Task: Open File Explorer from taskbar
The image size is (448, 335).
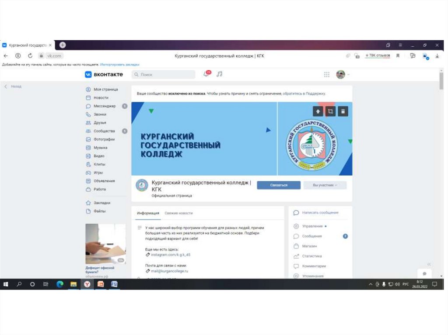Action: pyautogui.click(x=73, y=284)
